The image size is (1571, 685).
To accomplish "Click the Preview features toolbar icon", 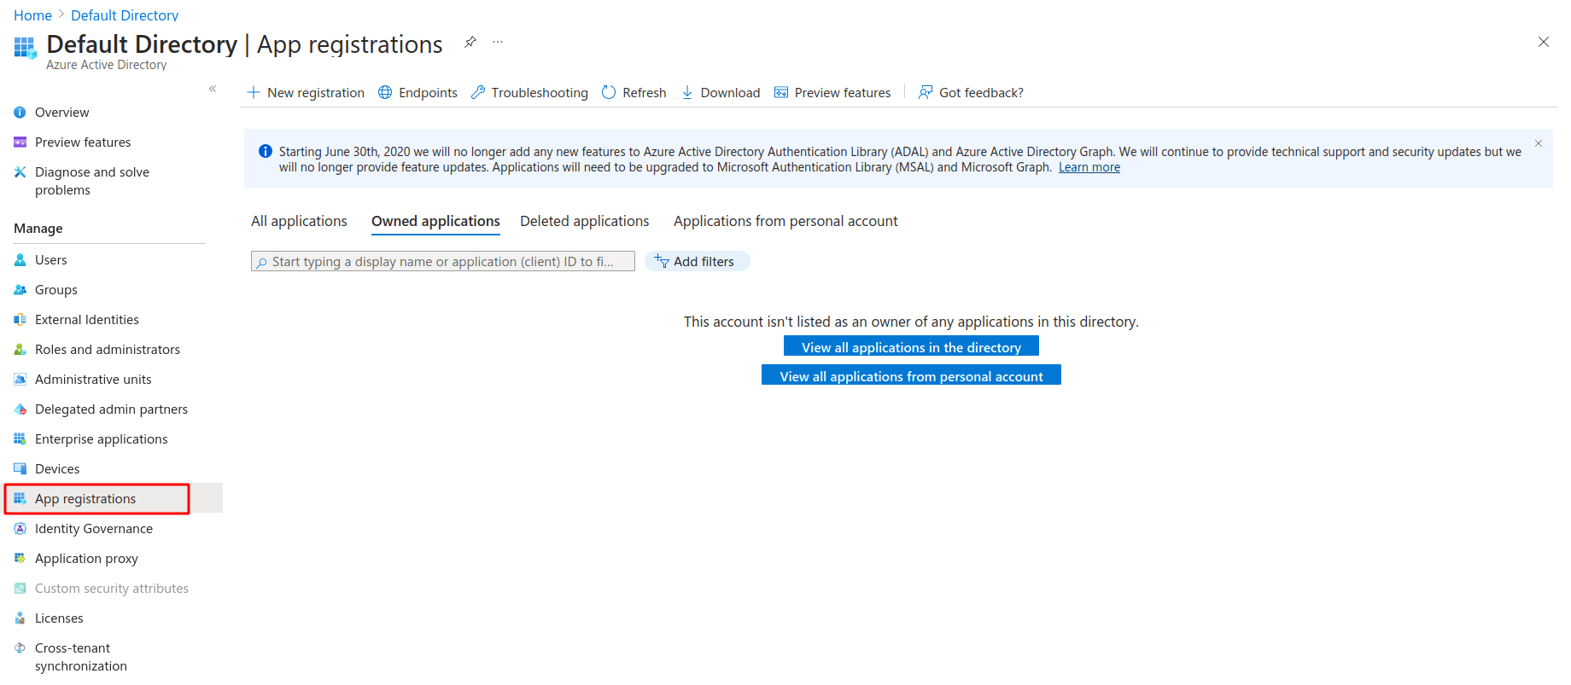I will pyautogui.click(x=781, y=92).
